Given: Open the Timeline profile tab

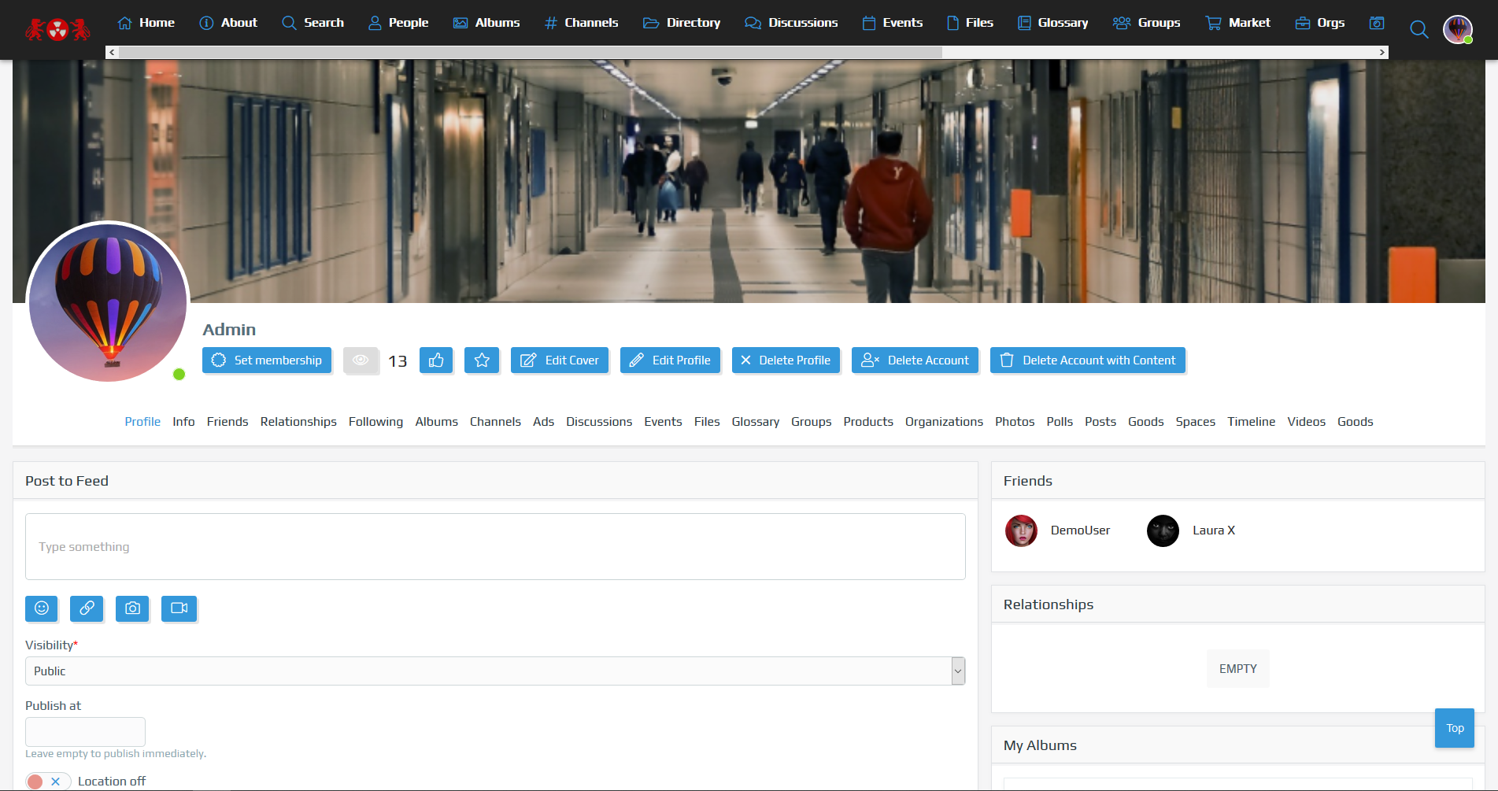Looking at the screenshot, I should 1251,422.
